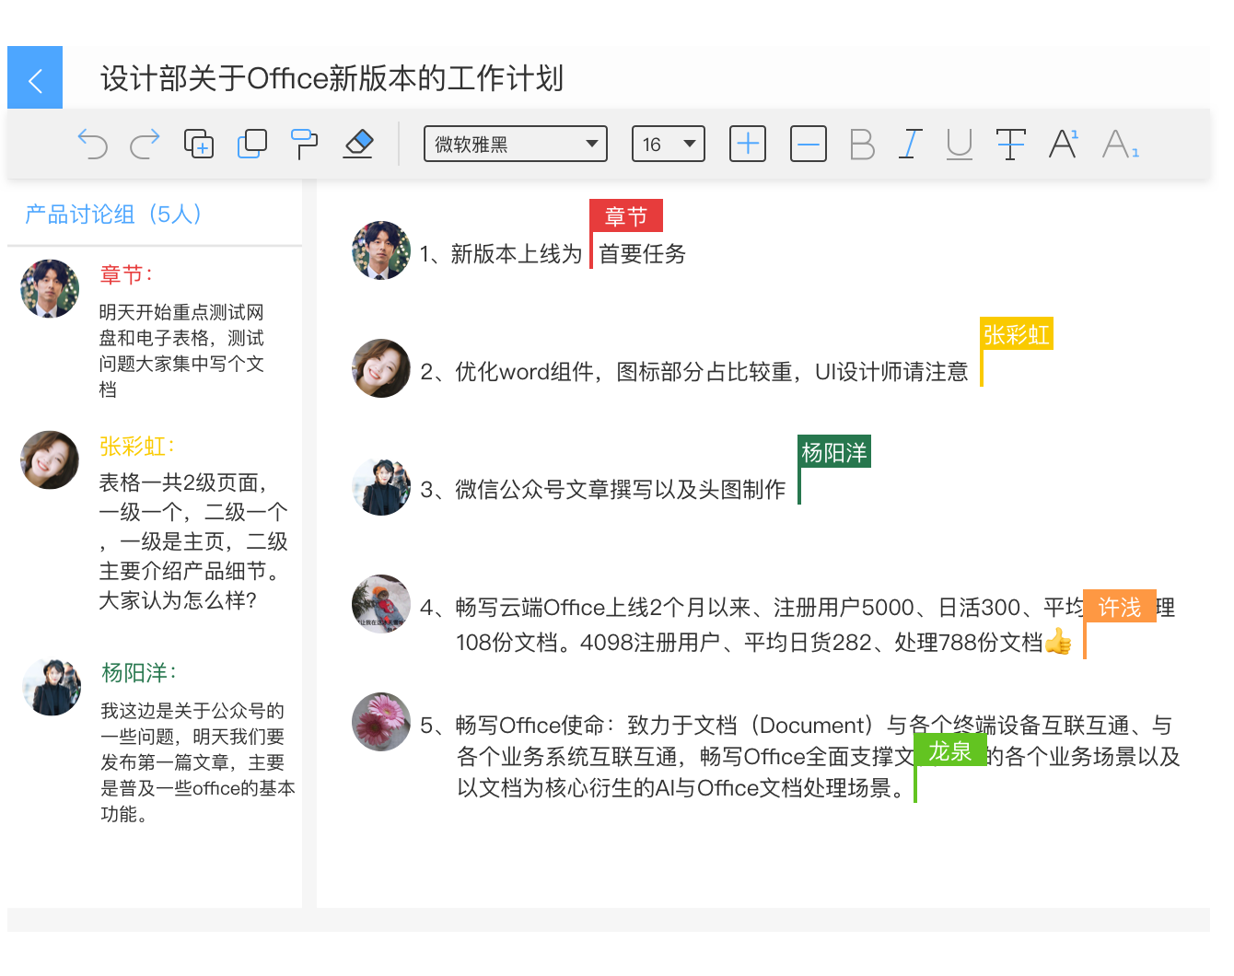
Task: Click the yellow 张彩虹 cursor tag
Action: click(1017, 333)
